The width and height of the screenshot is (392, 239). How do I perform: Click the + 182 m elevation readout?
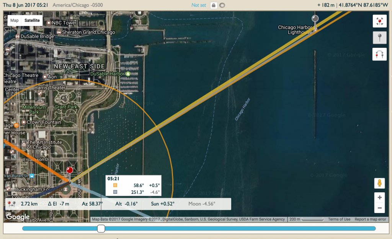(326, 5)
